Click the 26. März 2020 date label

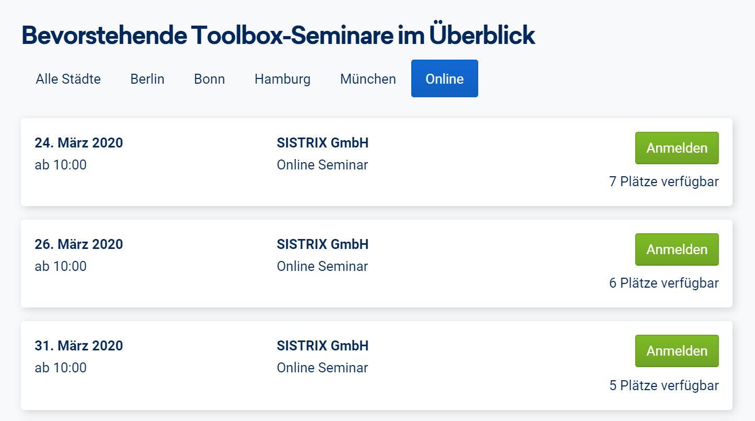pos(78,244)
